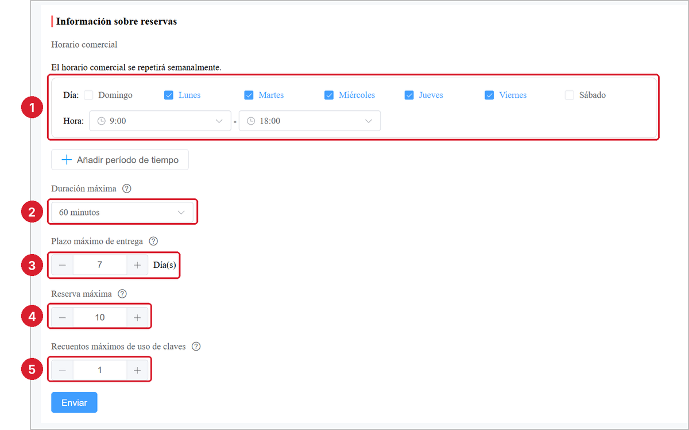Click clock icon in 9:00 start time field

click(x=102, y=121)
